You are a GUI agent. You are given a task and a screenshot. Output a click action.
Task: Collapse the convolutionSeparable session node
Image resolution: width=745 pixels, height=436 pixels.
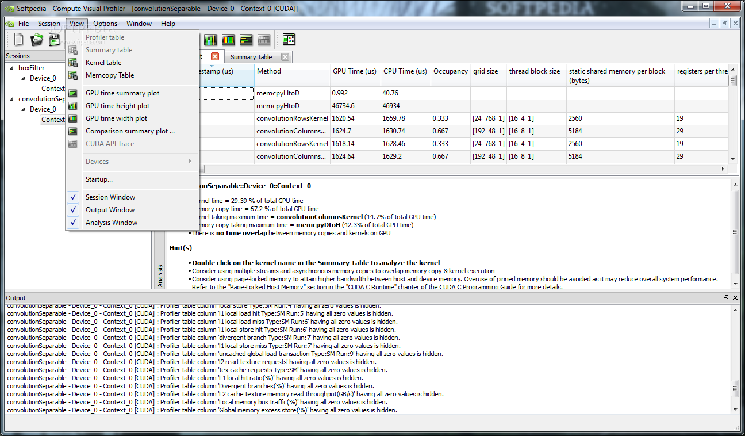coord(13,99)
